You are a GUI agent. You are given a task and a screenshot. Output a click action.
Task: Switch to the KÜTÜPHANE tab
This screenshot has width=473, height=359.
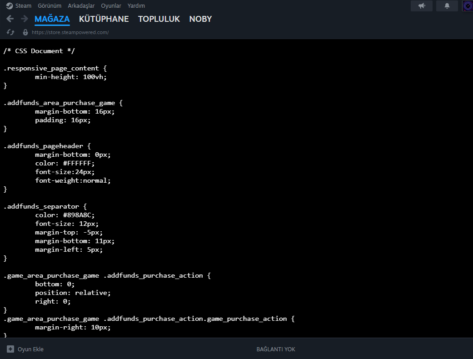(x=104, y=19)
